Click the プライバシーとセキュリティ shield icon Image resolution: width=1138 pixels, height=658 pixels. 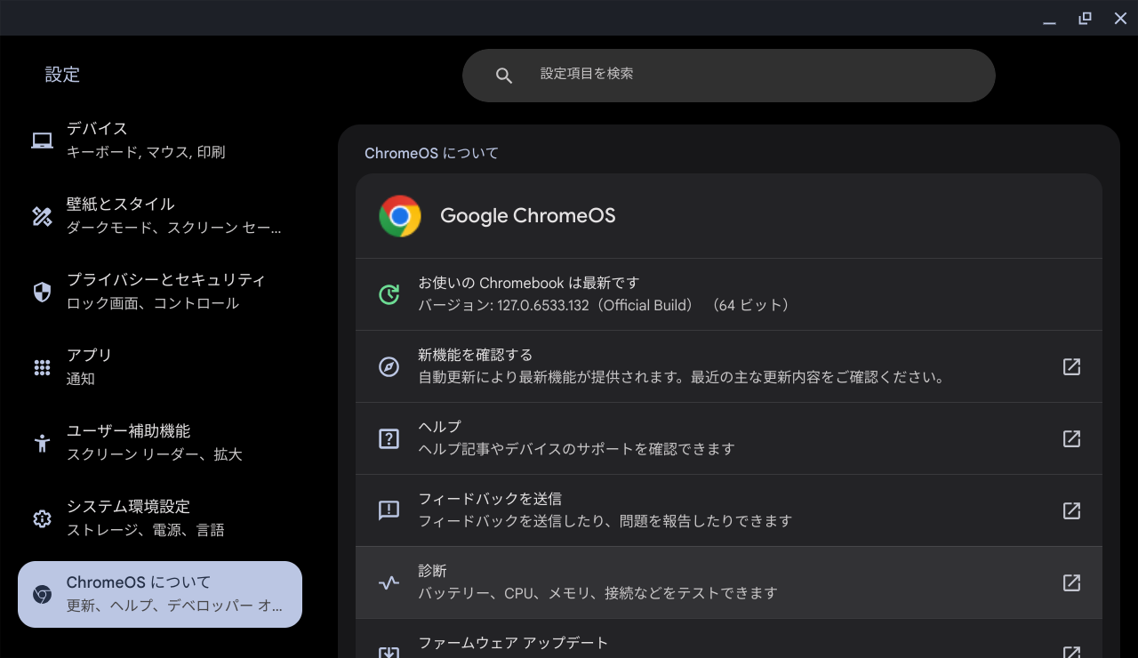(x=41, y=291)
